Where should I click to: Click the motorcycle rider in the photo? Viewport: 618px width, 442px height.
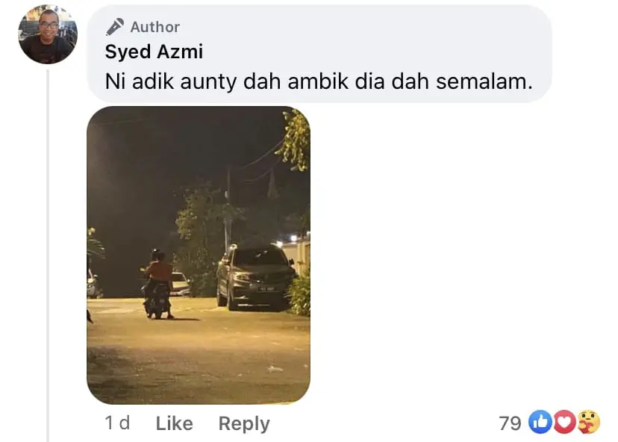(x=157, y=284)
